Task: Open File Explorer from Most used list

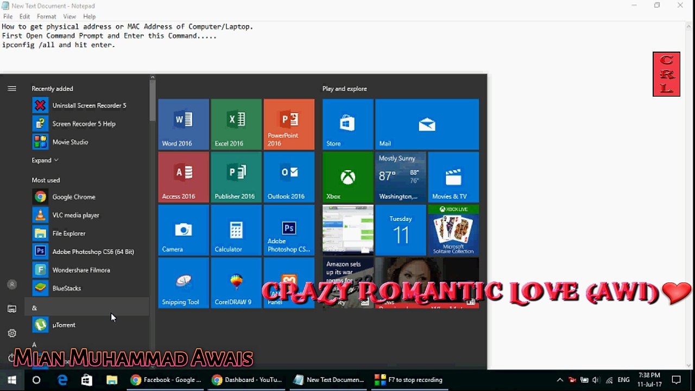Action: click(x=87, y=234)
